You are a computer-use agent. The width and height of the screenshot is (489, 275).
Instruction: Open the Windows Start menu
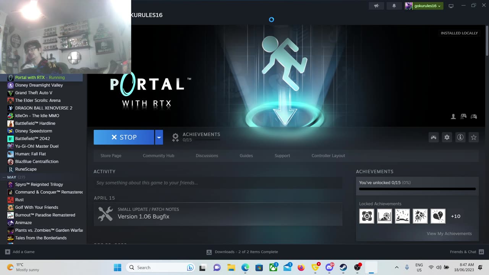point(117,267)
